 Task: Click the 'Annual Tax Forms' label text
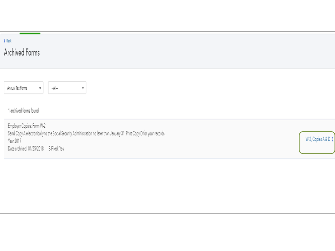click(17, 88)
